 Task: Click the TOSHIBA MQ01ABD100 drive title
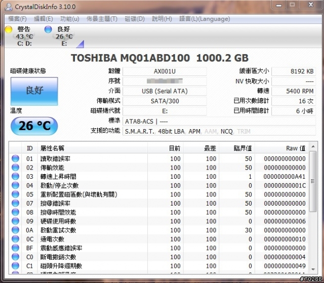pyautogui.click(x=159, y=58)
